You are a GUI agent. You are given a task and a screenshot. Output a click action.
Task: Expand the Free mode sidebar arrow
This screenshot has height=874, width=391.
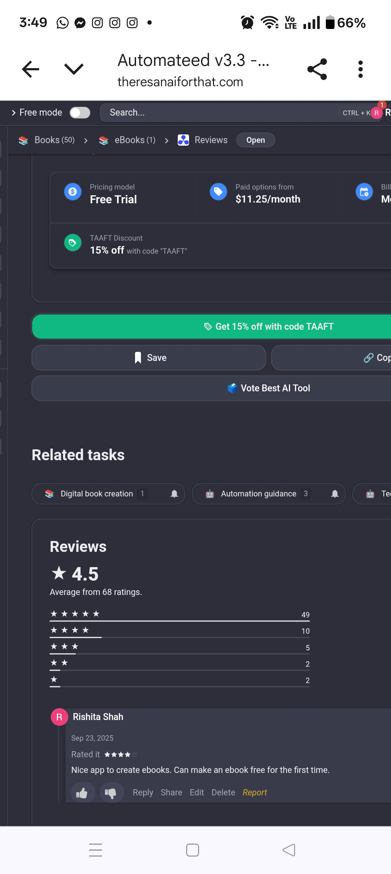coord(13,113)
